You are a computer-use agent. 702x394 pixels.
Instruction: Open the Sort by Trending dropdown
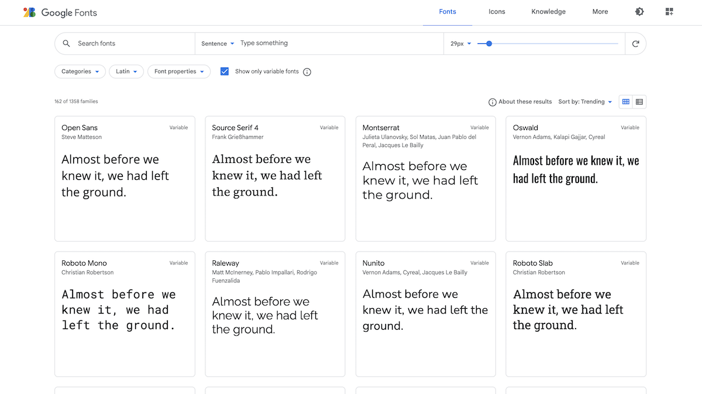(585, 102)
